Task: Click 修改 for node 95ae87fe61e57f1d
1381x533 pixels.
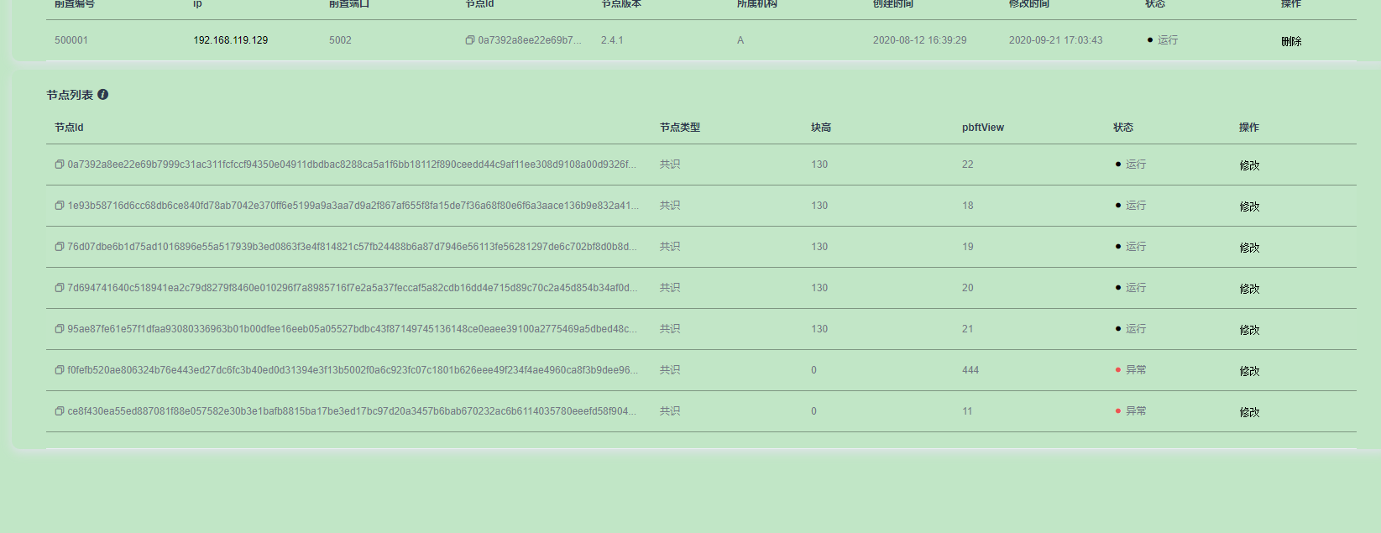Action: 1249,330
